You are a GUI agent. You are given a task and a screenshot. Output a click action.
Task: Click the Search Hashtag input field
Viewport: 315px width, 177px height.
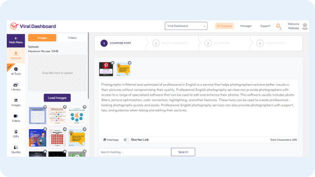coord(135,152)
